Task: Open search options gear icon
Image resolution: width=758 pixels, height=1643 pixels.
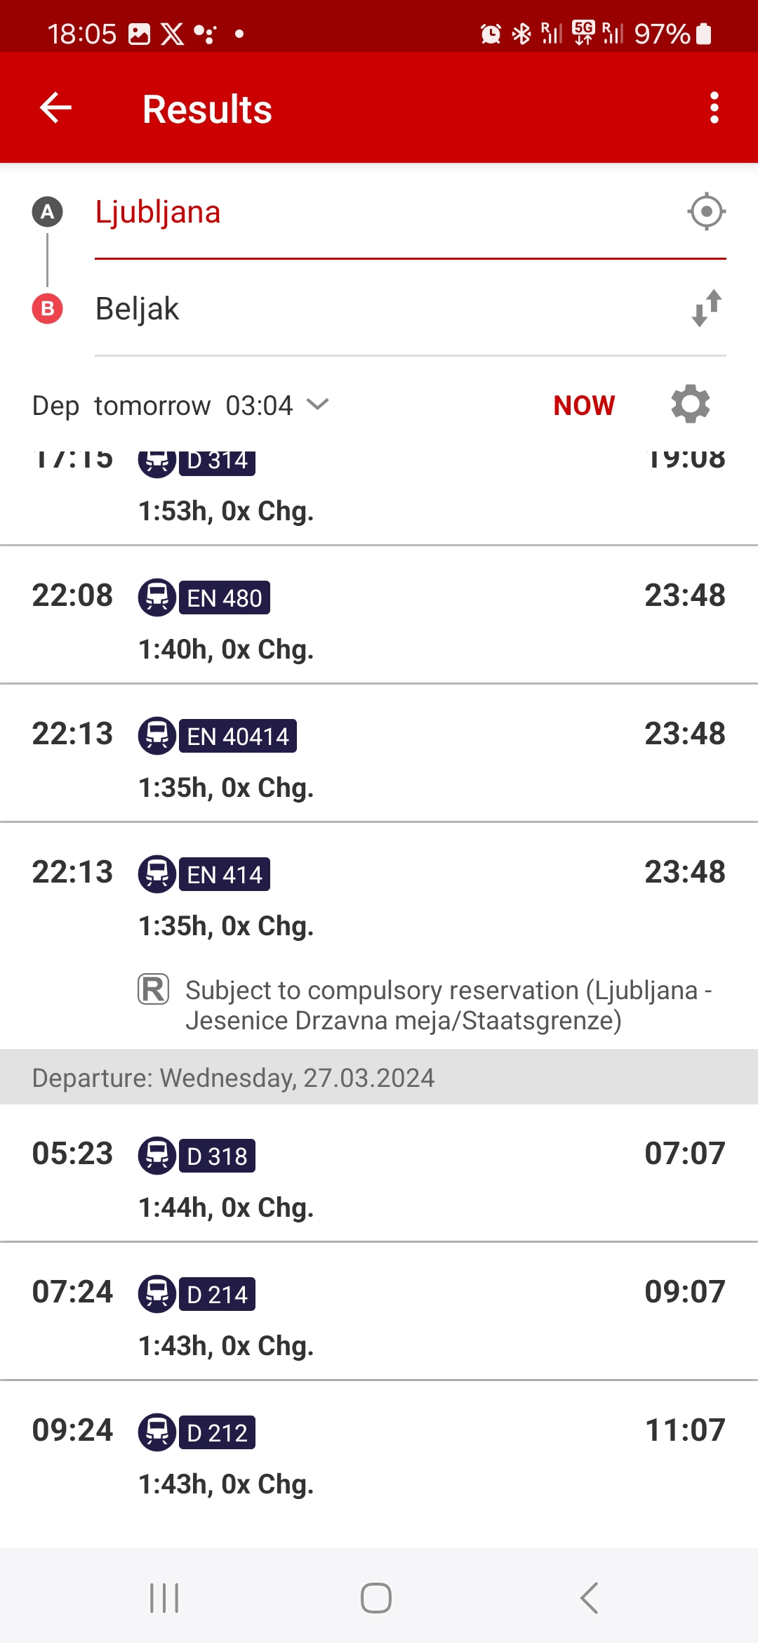Action: tap(691, 404)
